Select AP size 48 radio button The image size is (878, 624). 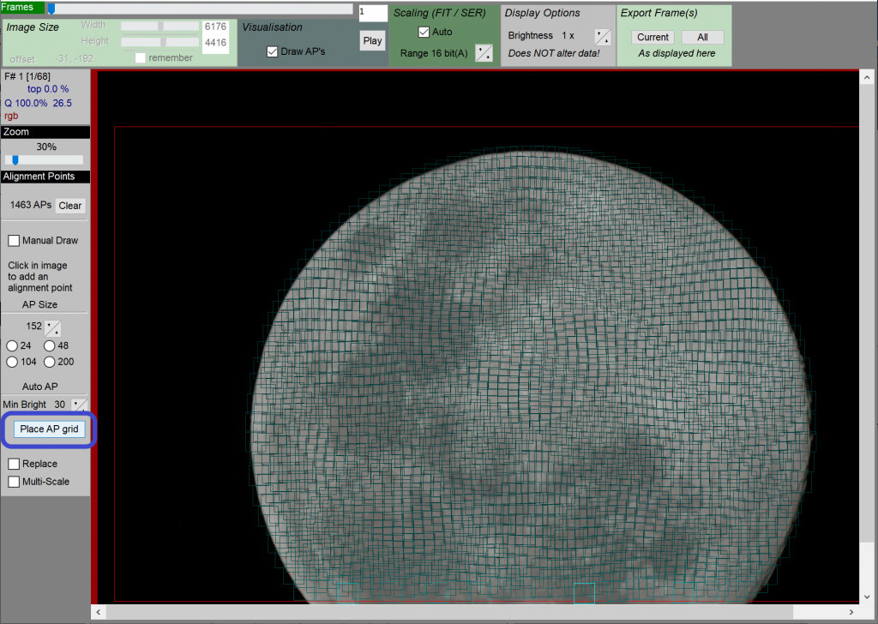click(x=49, y=346)
